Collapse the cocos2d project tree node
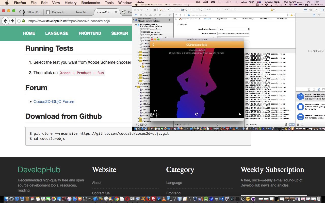325x203 pixels. point(136,25)
